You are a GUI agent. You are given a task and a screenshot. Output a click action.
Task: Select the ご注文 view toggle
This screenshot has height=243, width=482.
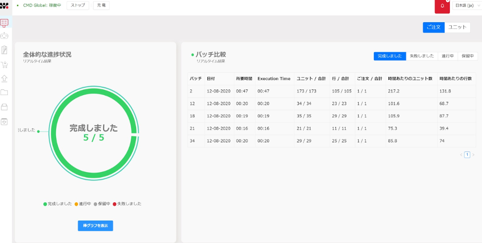coord(433,27)
